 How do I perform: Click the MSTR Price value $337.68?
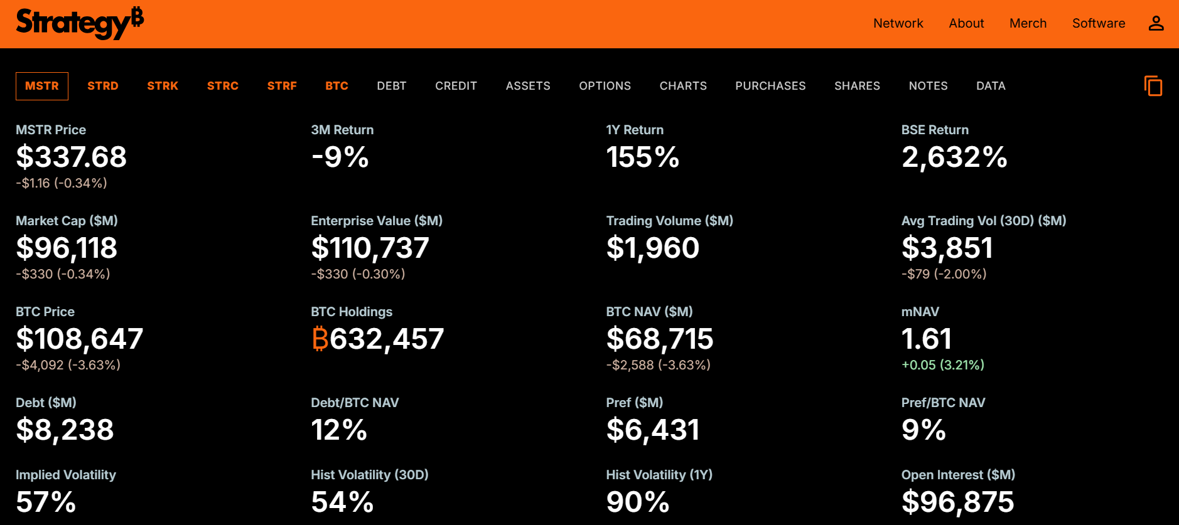click(72, 157)
